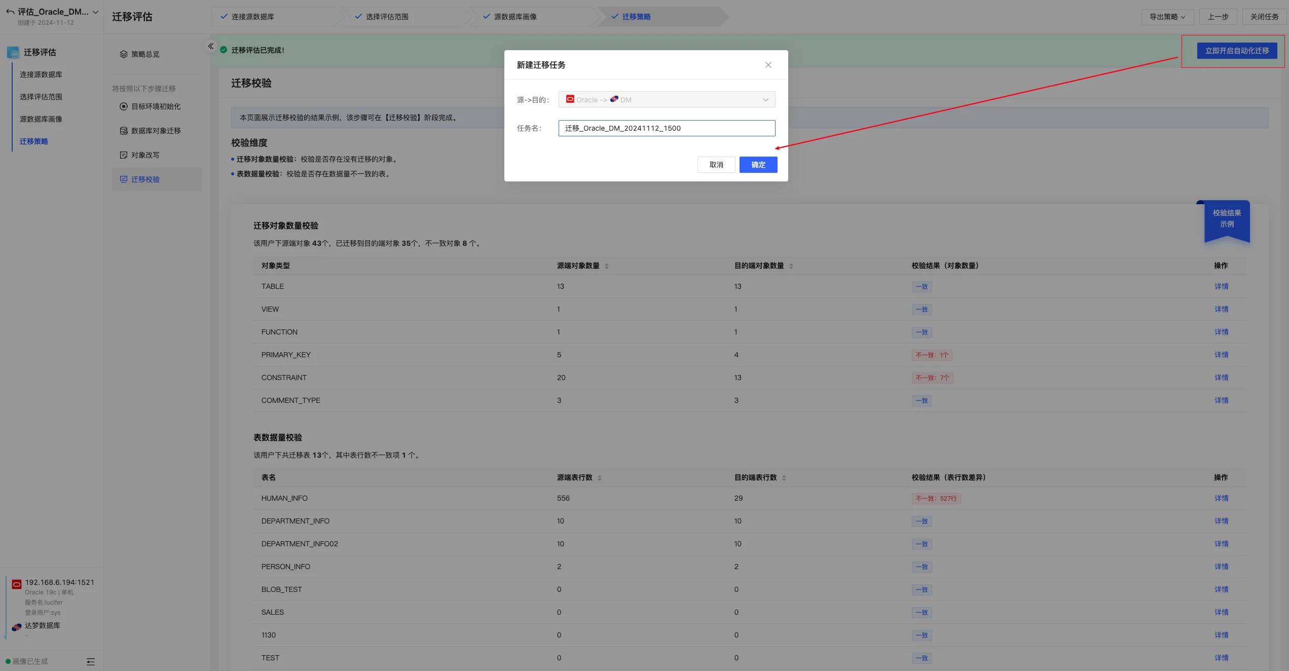Sort by 目的端对象数量 column
This screenshot has width=1289, height=671.
(x=791, y=266)
